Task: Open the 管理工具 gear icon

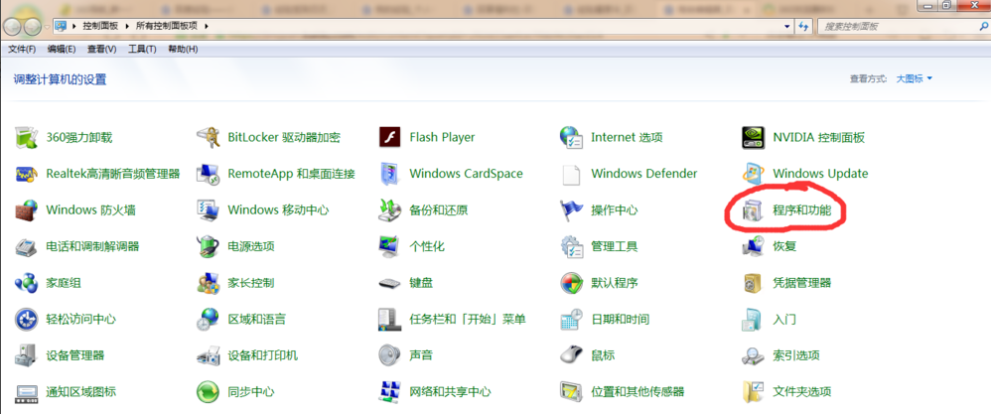Action: click(x=571, y=246)
